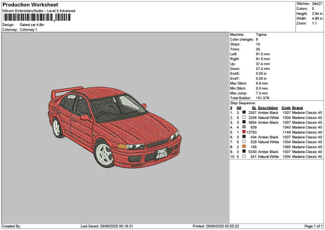Click the barcode under the worksheet title
325x230 pixels.
coord(36,17)
